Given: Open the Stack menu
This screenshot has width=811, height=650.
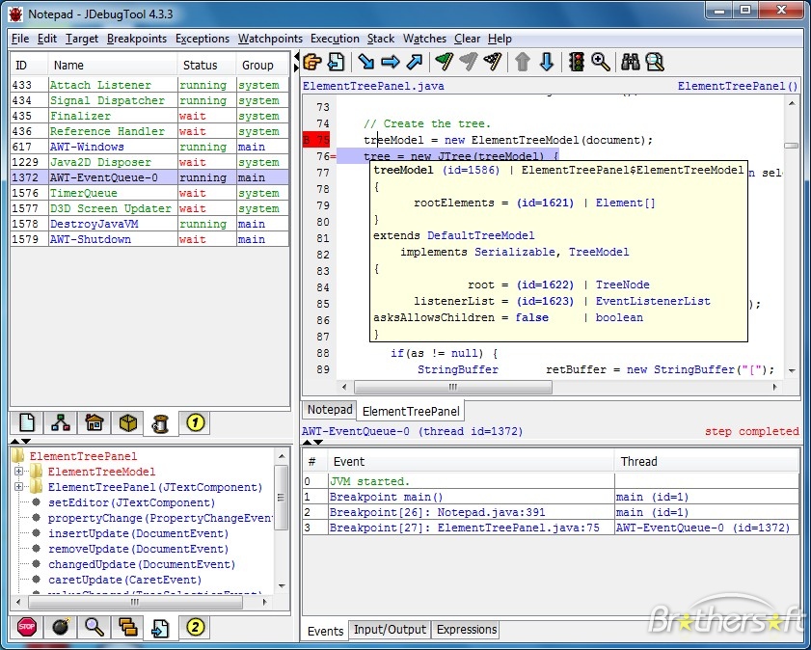Looking at the screenshot, I should 381,39.
